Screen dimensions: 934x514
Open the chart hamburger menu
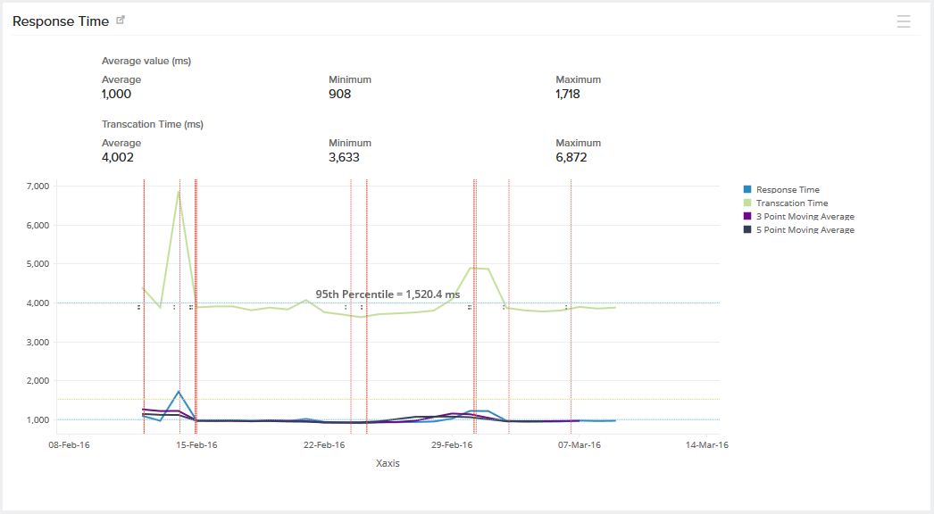click(904, 21)
